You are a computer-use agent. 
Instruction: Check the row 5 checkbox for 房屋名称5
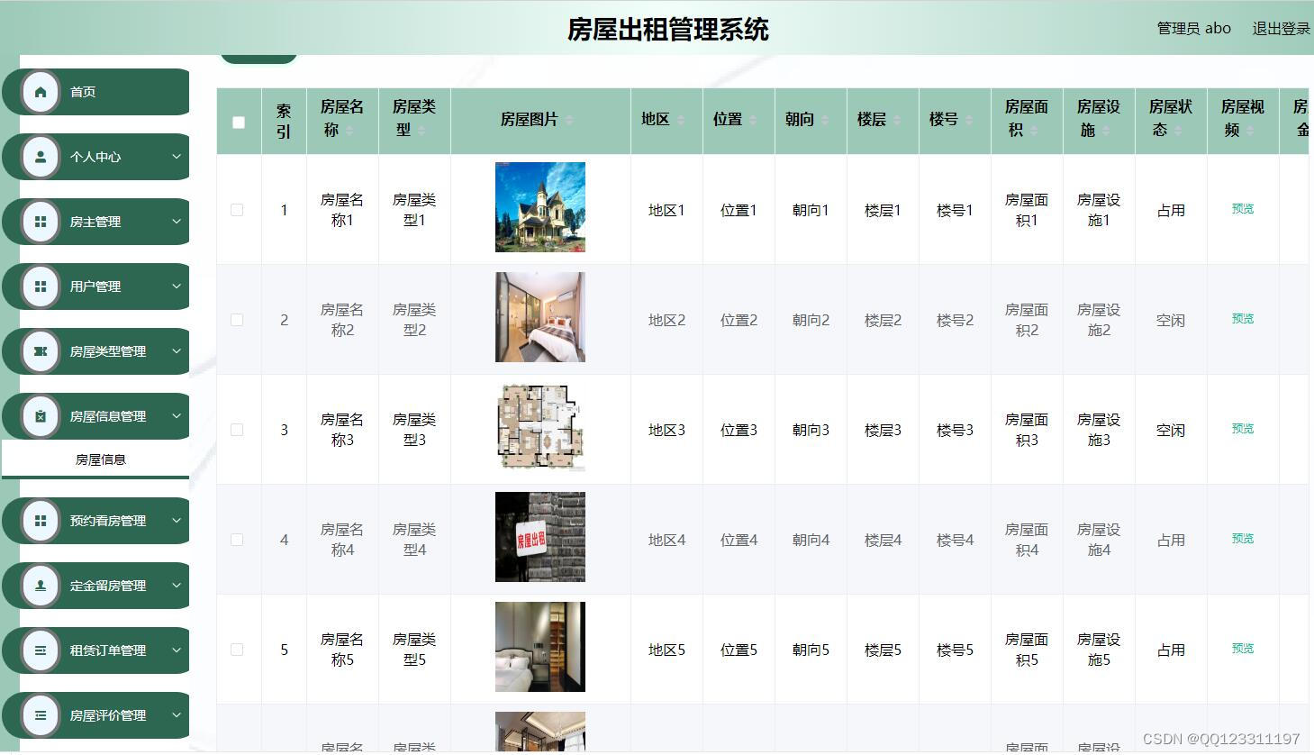237,650
